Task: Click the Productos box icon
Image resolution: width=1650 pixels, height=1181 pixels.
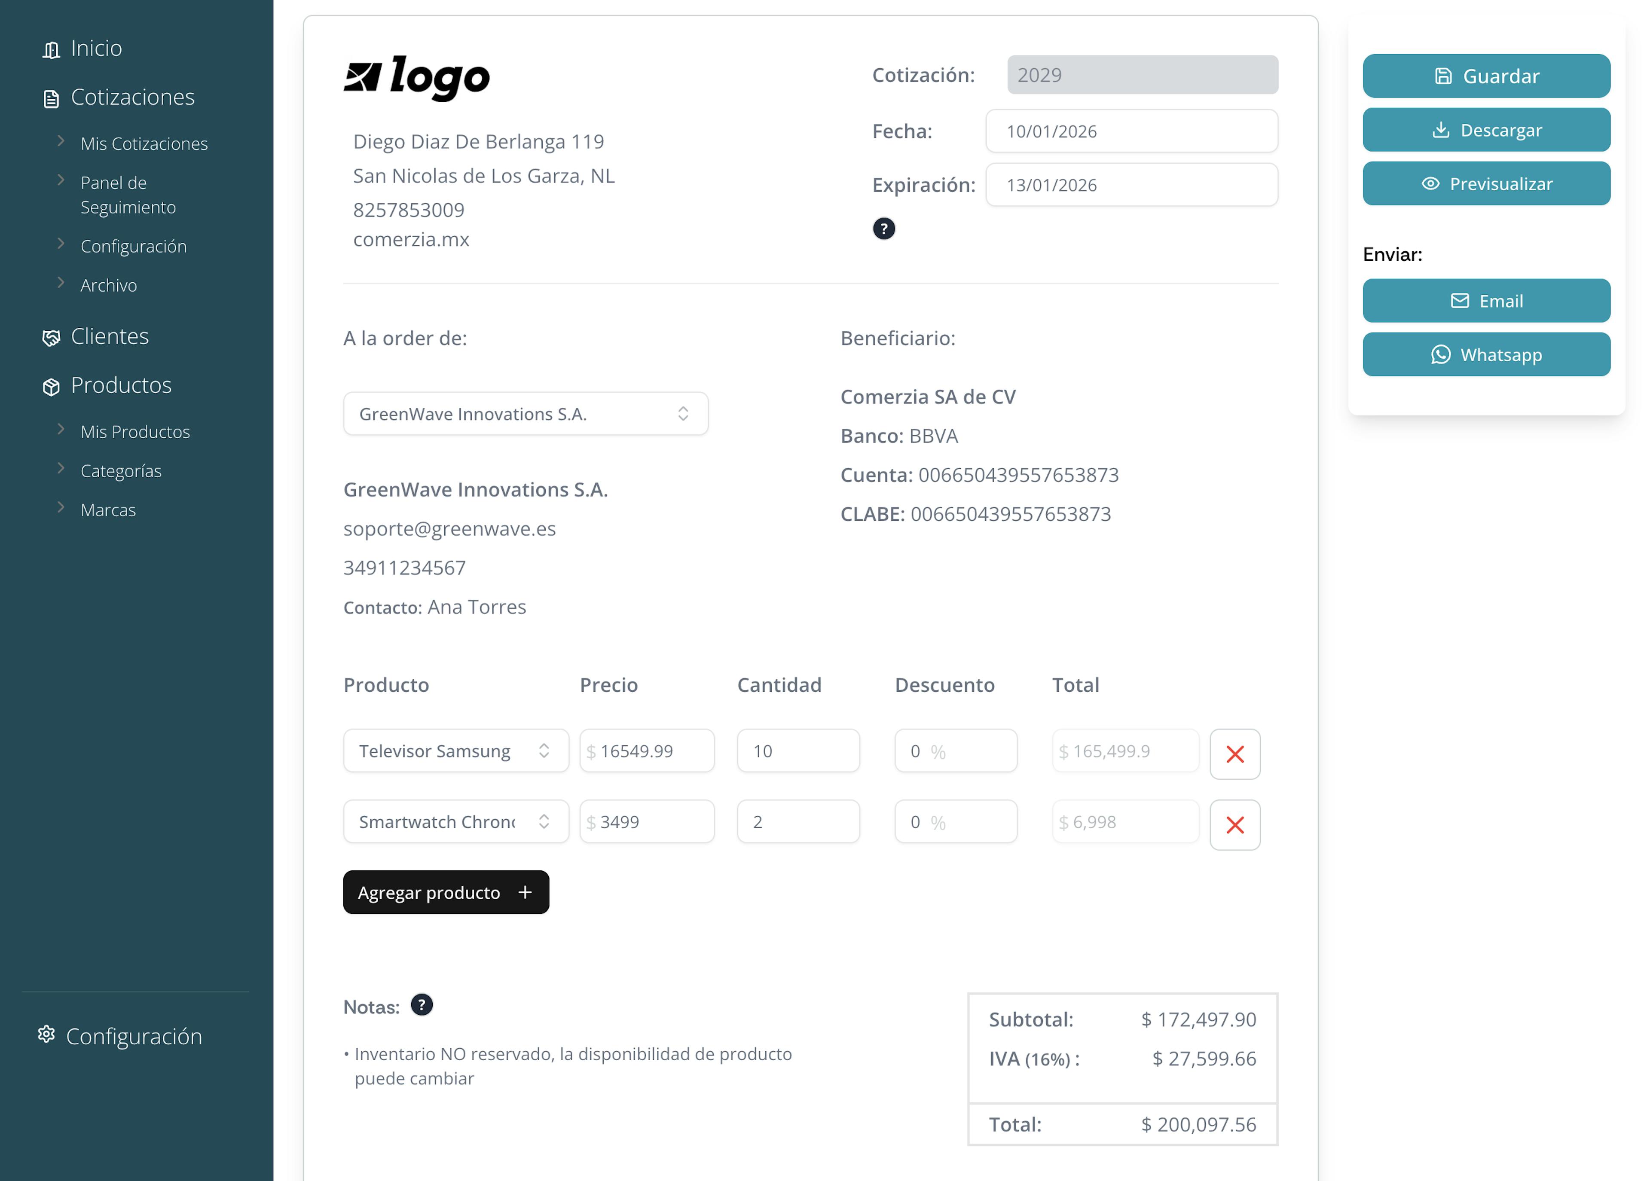Action: (51, 387)
